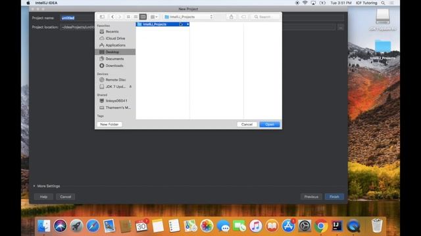The width and height of the screenshot is (421, 236).
Task: Open Maps from the Dock
Action: click(191, 226)
